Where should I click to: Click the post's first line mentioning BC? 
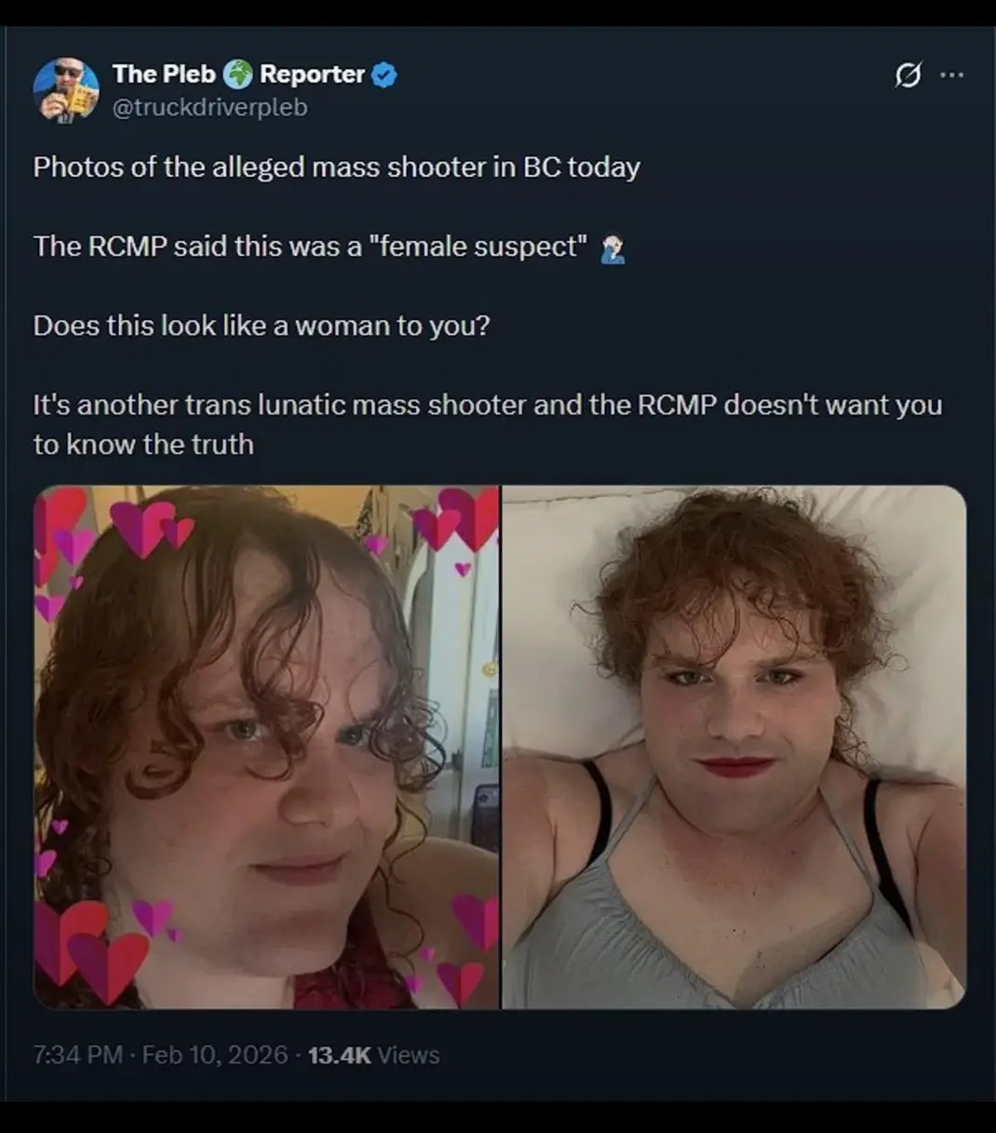(337, 167)
